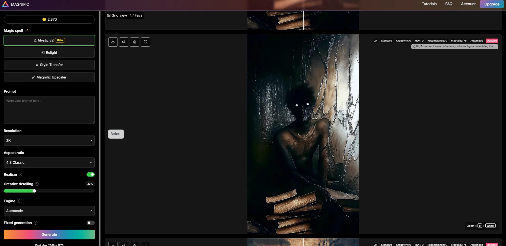This screenshot has width=506, height=246.
Task: Open the Engine Automatic dropdown
Action: 49,211
